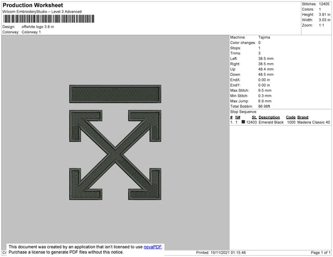Select 'Emerald Black' thread description
The height and width of the screenshot is (257, 333).
[x=271, y=122]
